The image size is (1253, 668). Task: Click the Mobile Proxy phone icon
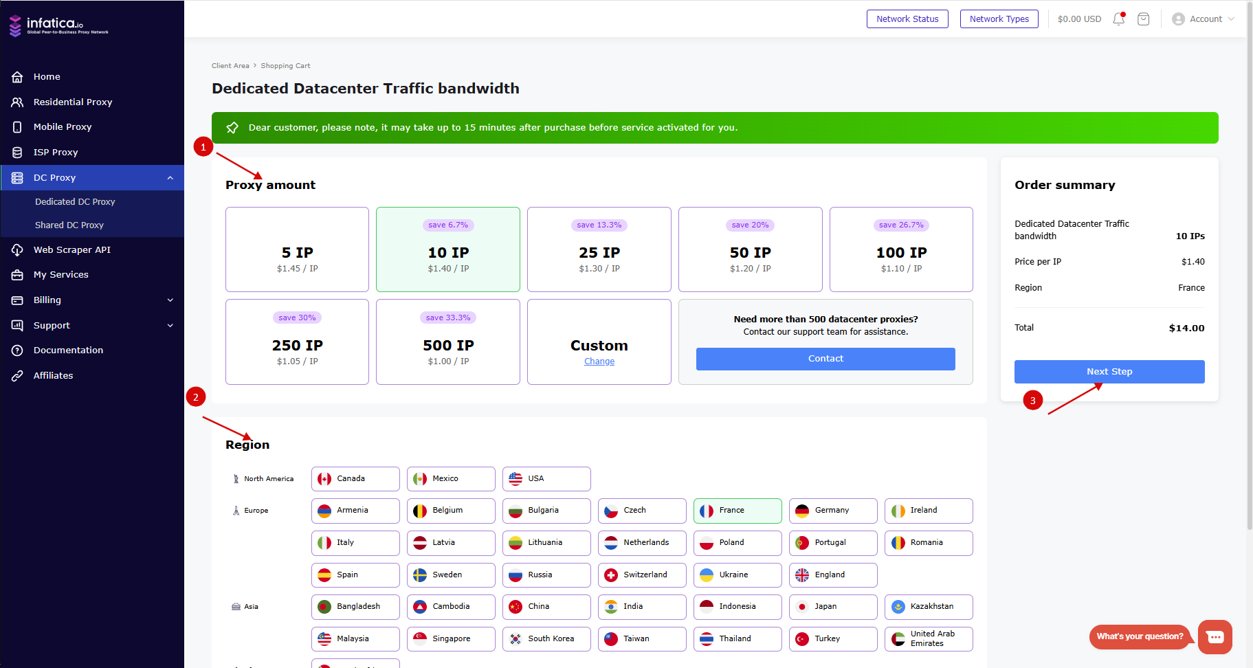point(17,127)
